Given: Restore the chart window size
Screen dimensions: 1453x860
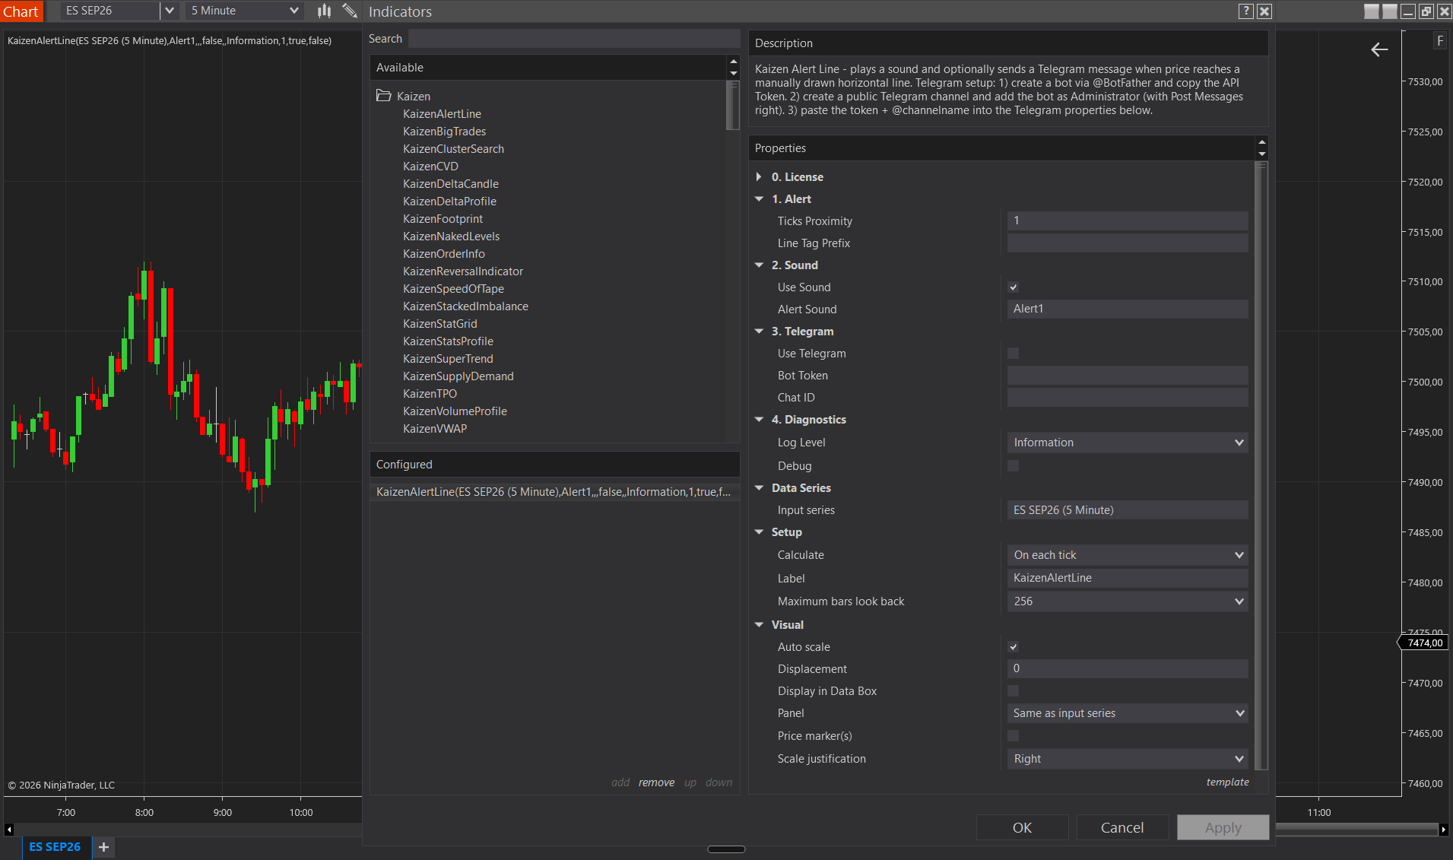Looking at the screenshot, I should pyautogui.click(x=1426, y=11).
